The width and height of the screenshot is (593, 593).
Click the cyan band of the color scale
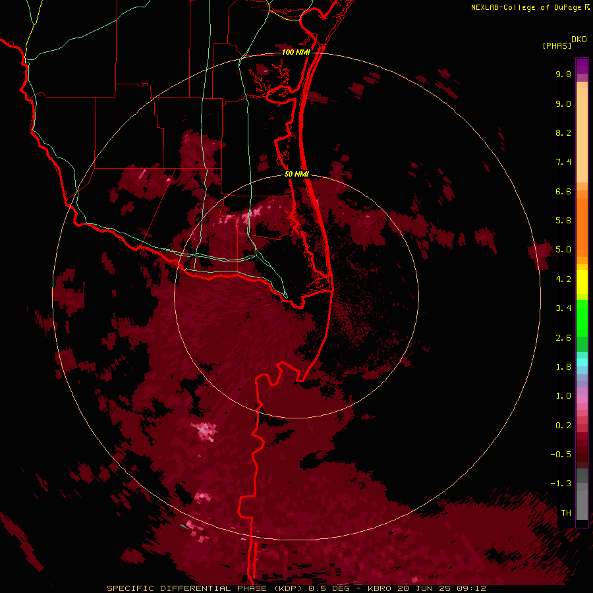(582, 362)
